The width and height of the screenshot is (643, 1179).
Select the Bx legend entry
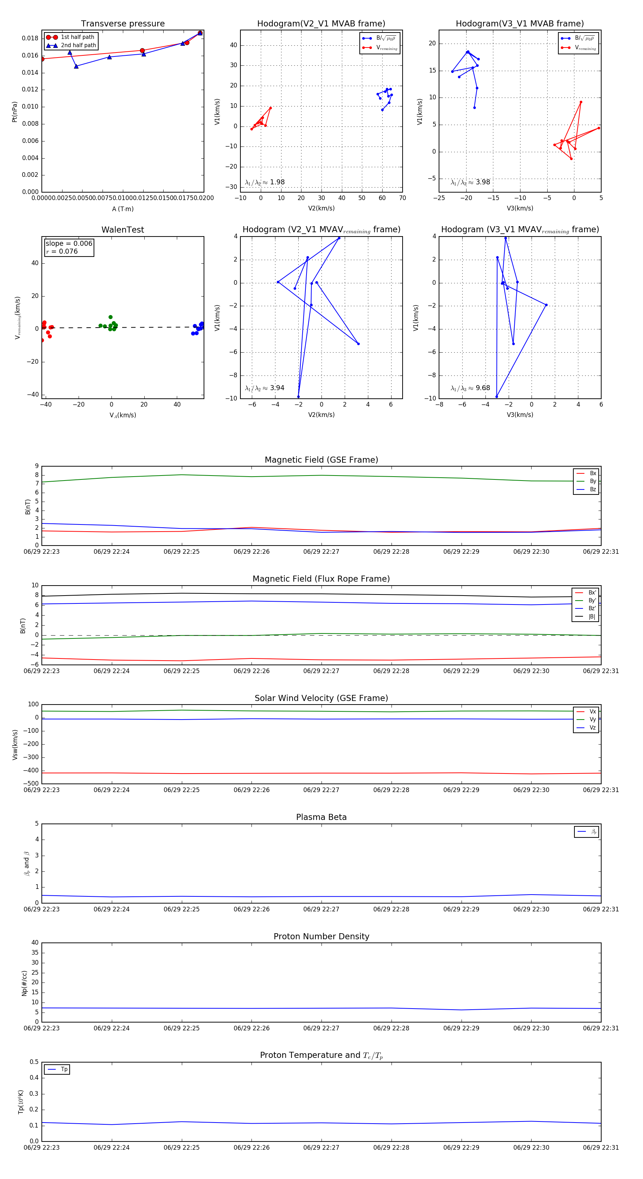586,473
